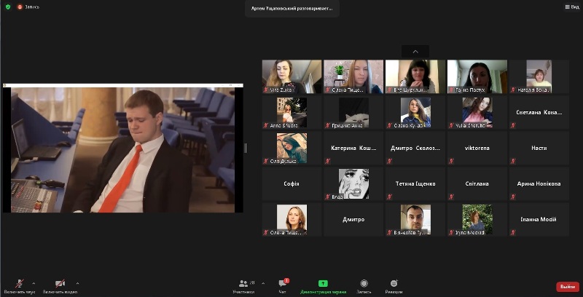Select Грицино Анна cat avatar tile

pyautogui.click(x=353, y=112)
